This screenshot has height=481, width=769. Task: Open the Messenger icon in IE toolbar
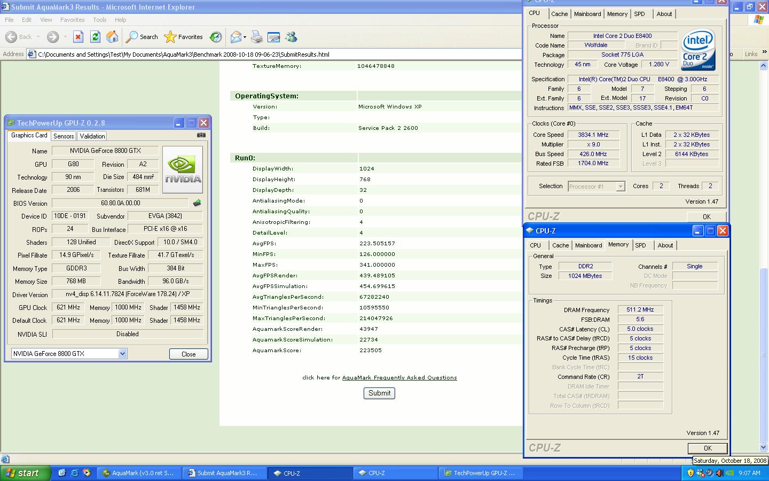(291, 37)
